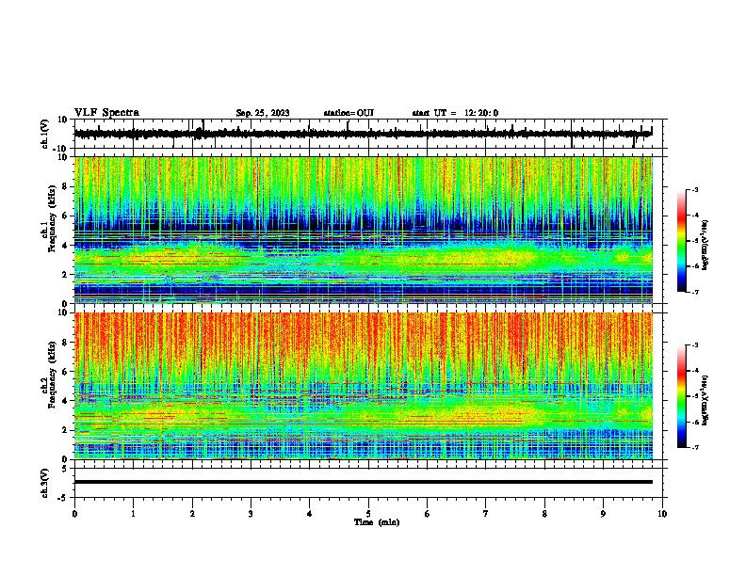Click the "VLF Spectra" title text
Image resolution: width=746 pixels, height=576 pixels.
point(106,113)
